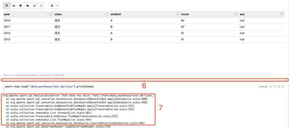Show results as scatter chart
Viewport: 289px width, 128px height.
42,5
